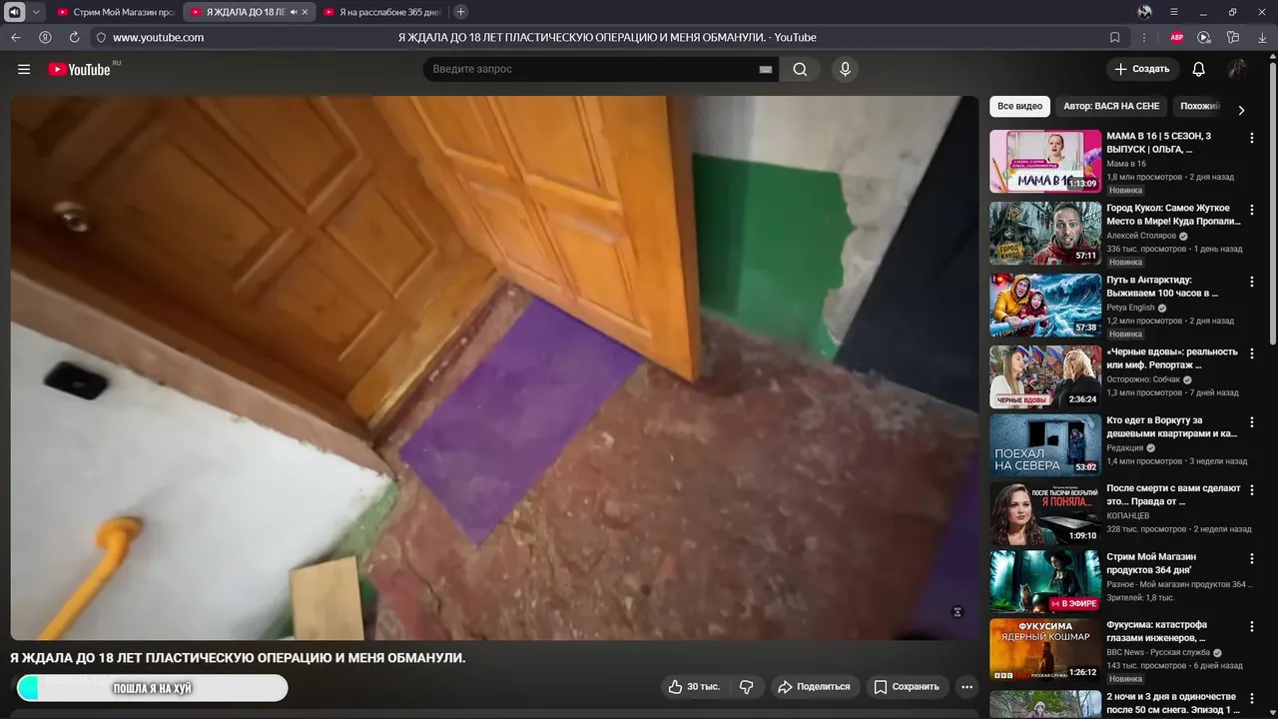This screenshot has height=719, width=1278.
Task: Dislike the video with thumbs down
Action: point(746,686)
